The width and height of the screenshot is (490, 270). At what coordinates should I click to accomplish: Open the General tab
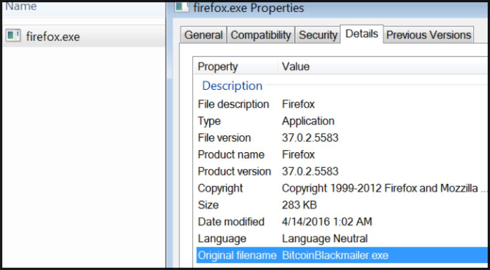tap(204, 35)
